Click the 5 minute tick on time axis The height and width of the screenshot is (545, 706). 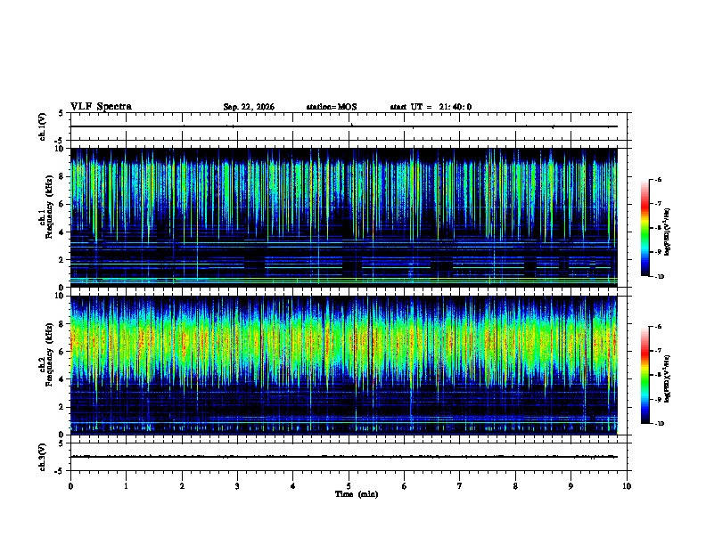tap(349, 486)
